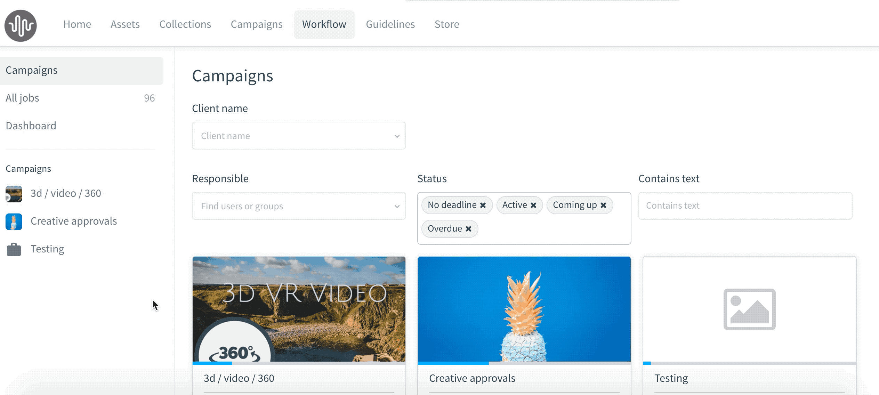Click the 3d / video / 360 sidebar thumbnail icon
The height and width of the screenshot is (395, 879).
(14, 194)
